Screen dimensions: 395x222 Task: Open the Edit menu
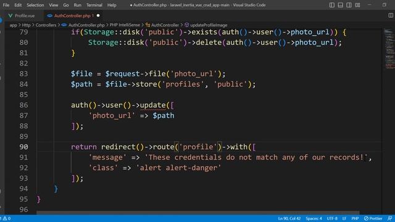(x=18, y=5)
